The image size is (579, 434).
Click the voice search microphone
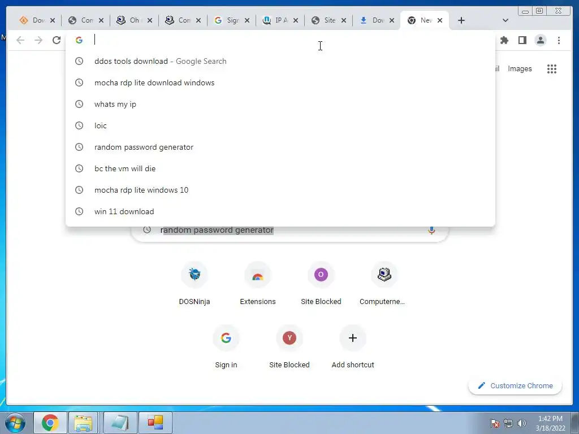(431, 231)
